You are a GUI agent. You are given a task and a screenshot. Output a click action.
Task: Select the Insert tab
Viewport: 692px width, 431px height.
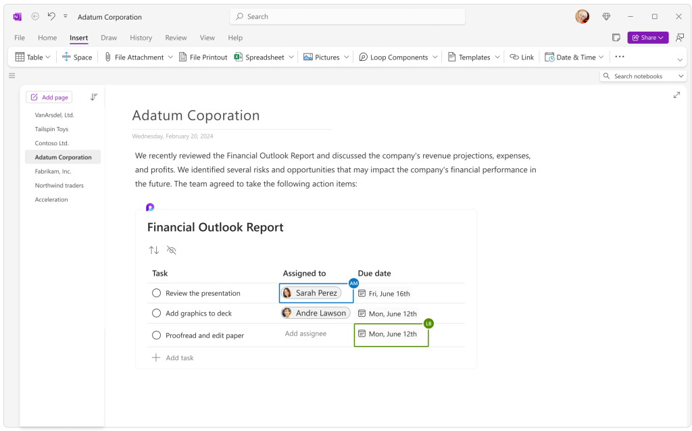78,38
